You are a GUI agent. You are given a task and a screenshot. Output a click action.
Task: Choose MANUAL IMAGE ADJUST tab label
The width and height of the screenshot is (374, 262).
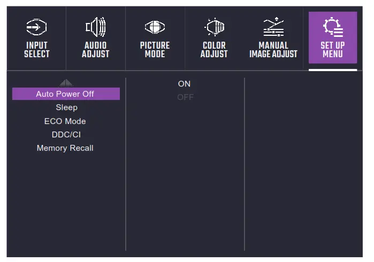273,50
